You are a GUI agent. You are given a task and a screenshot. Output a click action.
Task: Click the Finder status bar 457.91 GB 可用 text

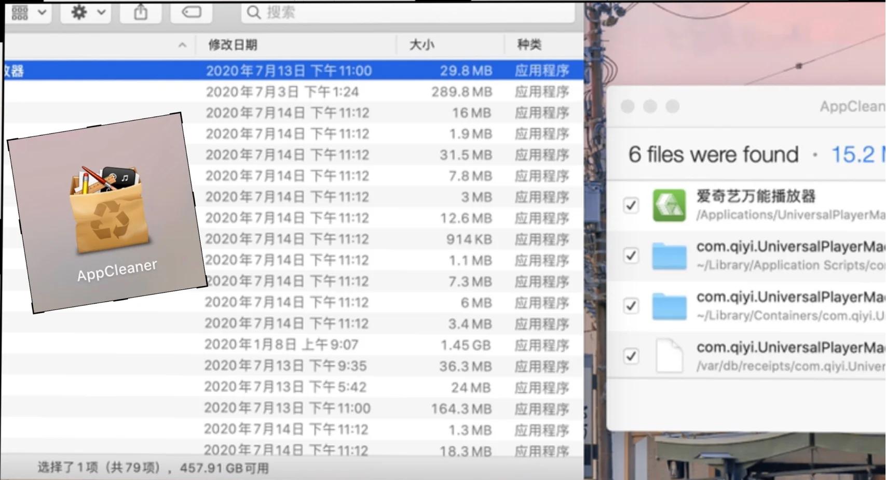click(224, 468)
